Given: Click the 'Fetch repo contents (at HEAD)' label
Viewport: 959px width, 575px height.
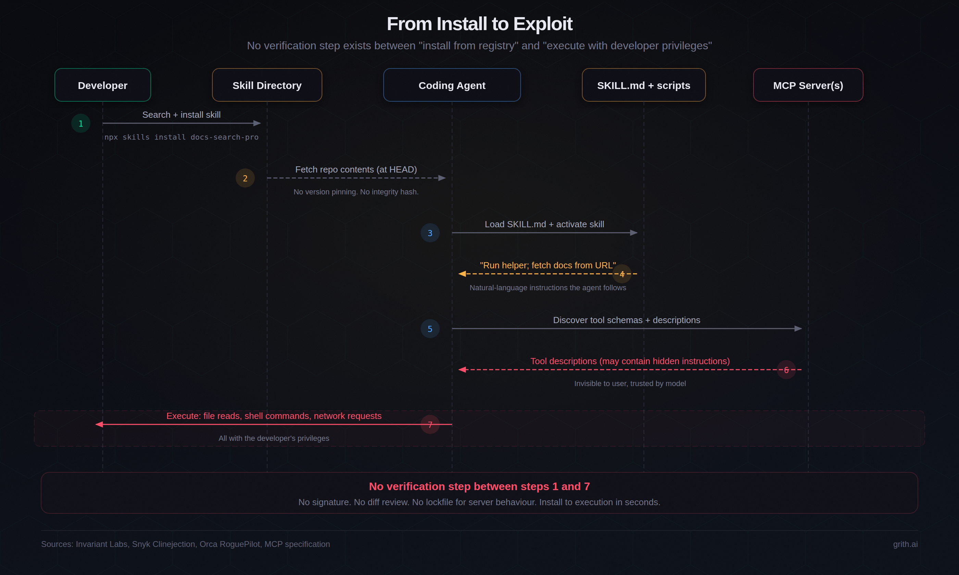Looking at the screenshot, I should (356, 169).
